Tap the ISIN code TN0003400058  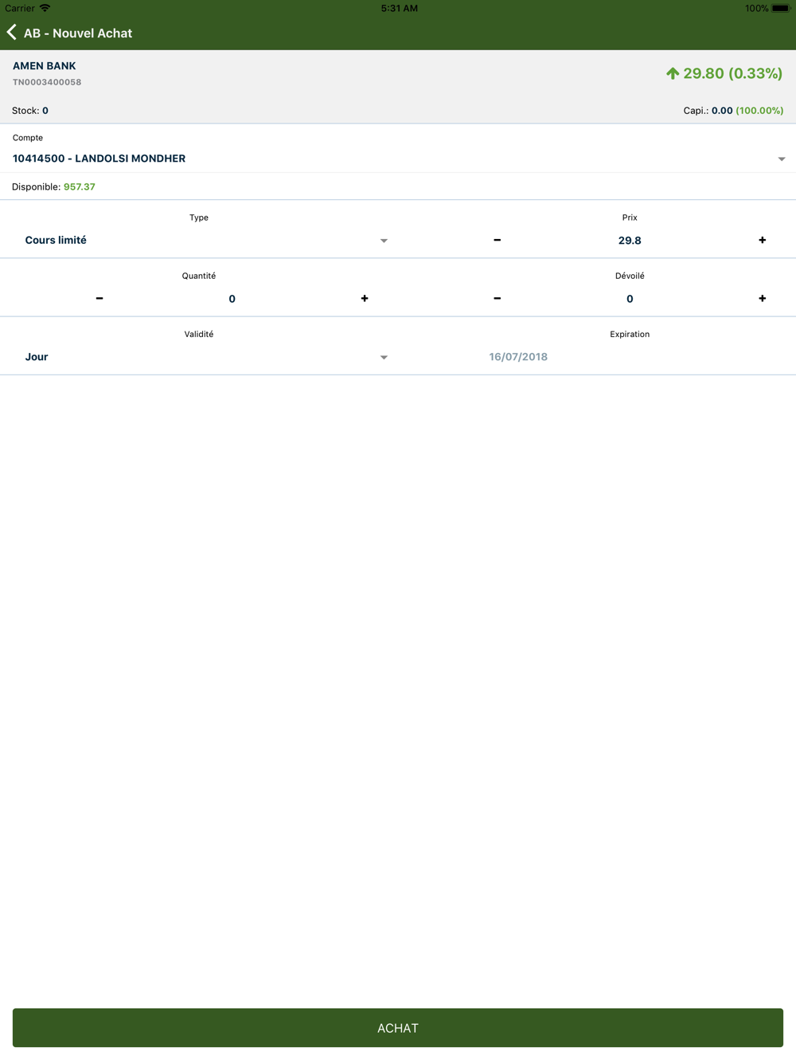[47, 82]
